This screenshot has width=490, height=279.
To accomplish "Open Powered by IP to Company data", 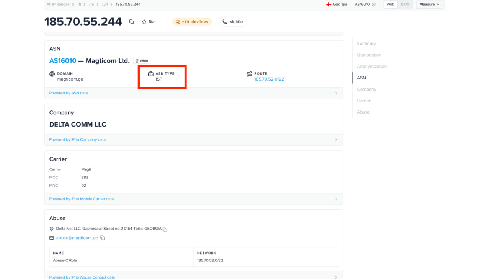I will pyautogui.click(x=77, y=140).
